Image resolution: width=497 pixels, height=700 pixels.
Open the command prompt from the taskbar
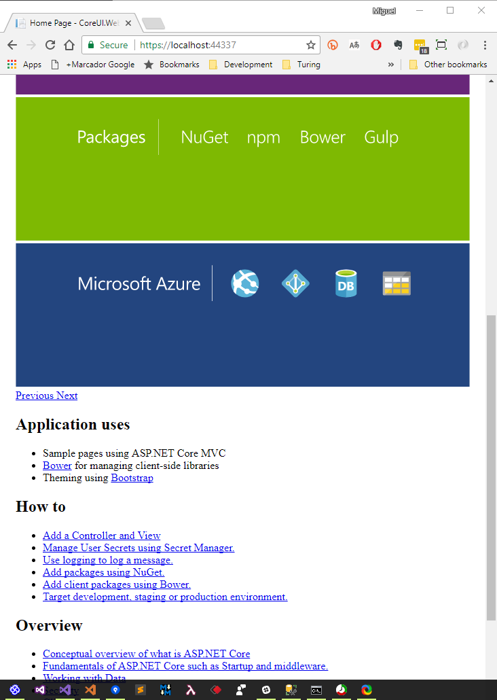[316, 690]
